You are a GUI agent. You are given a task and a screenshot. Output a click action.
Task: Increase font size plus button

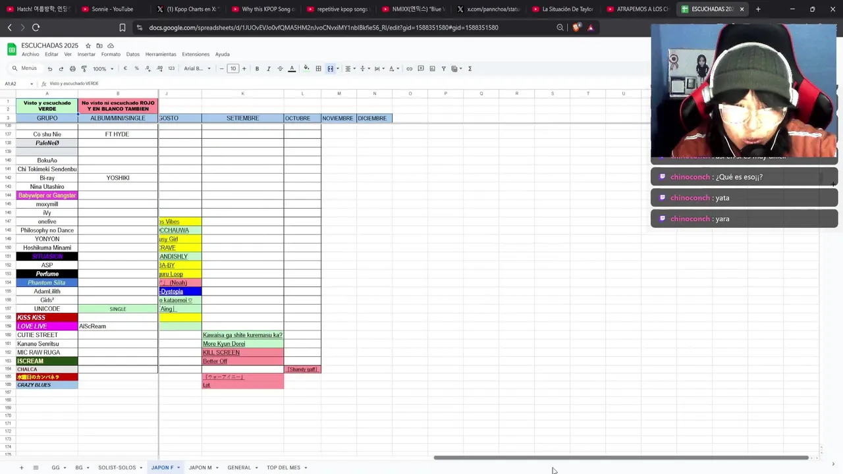point(244,68)
